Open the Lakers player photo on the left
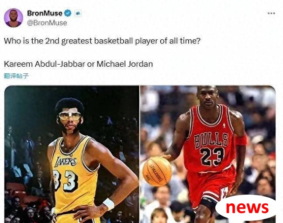Screen dimensions: 283x223 tap(72, 154)
